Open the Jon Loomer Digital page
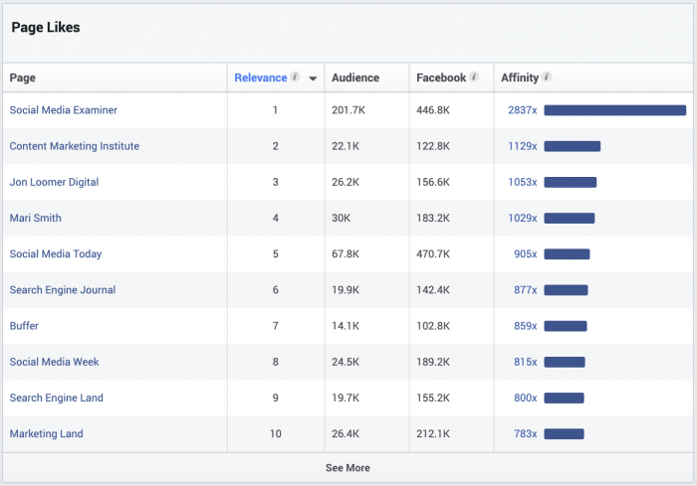The image size is (697, 486). [54, 182]
